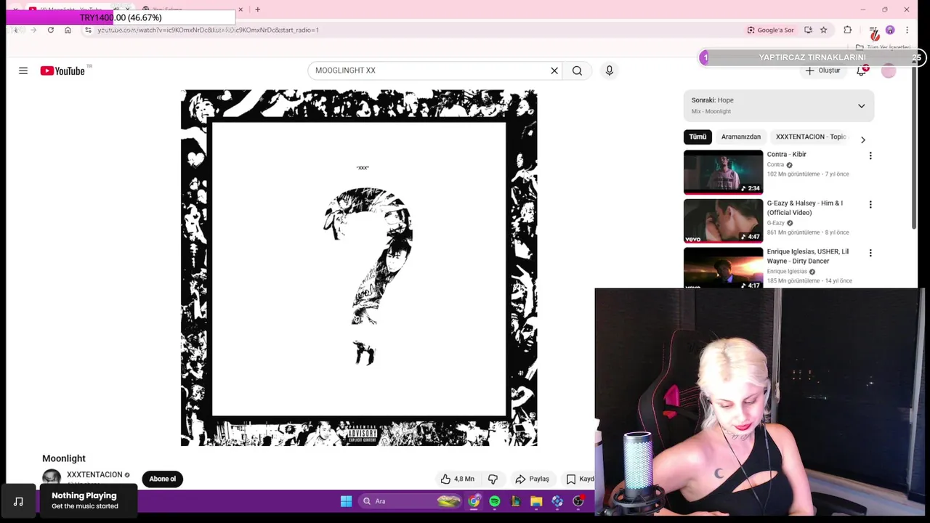Viewport: 930px width, 523px height.
Task: Select the XXXTENTACION - Topic filter chip
Action: tap(811, 137)
